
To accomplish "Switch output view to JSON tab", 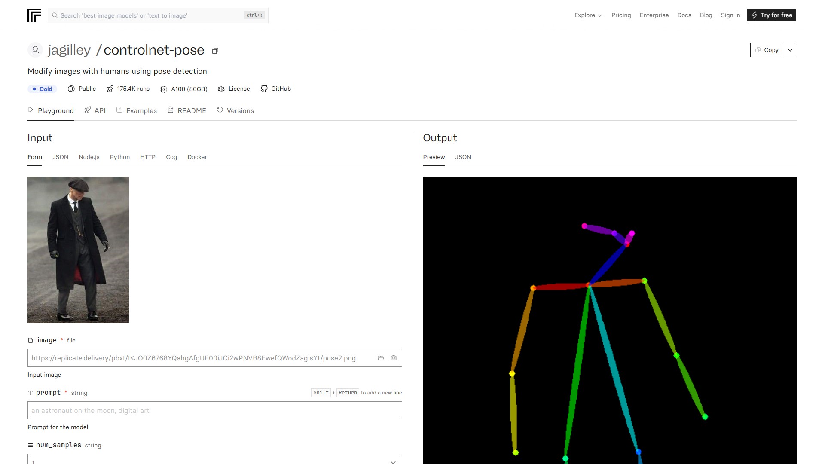I will coord(463,157).
